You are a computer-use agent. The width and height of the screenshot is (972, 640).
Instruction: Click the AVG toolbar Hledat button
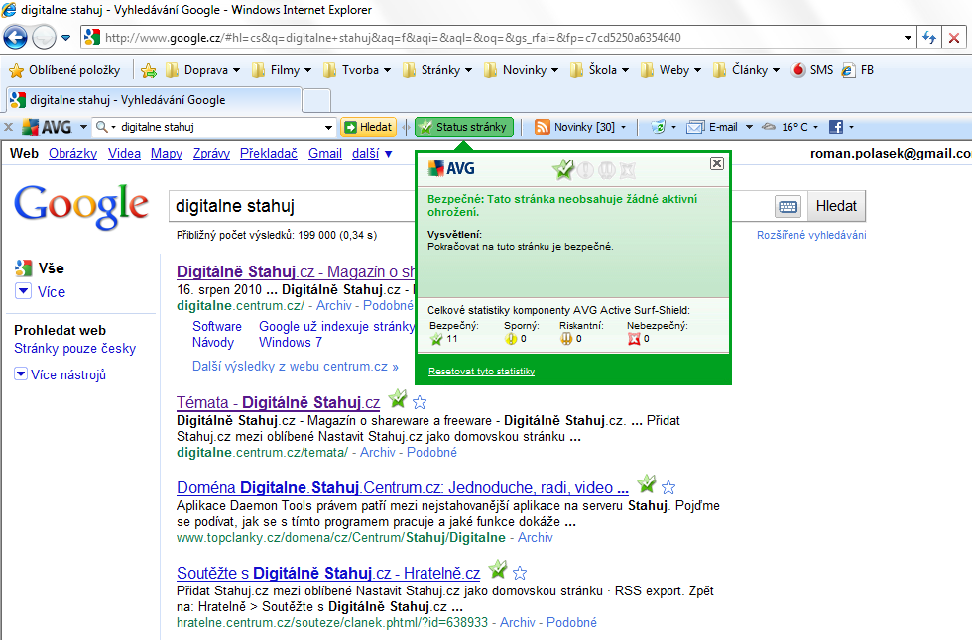pos(369,127)
